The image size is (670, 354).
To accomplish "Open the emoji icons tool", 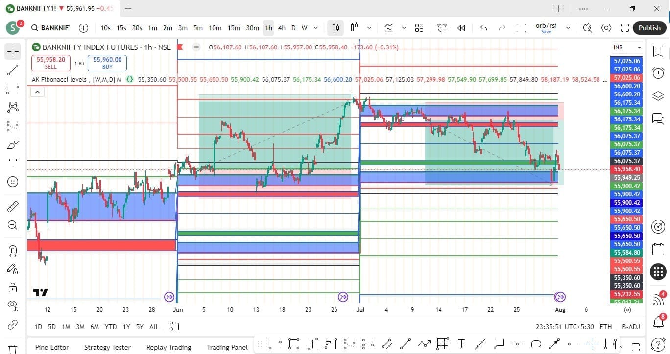I will [x=13, y=182].
